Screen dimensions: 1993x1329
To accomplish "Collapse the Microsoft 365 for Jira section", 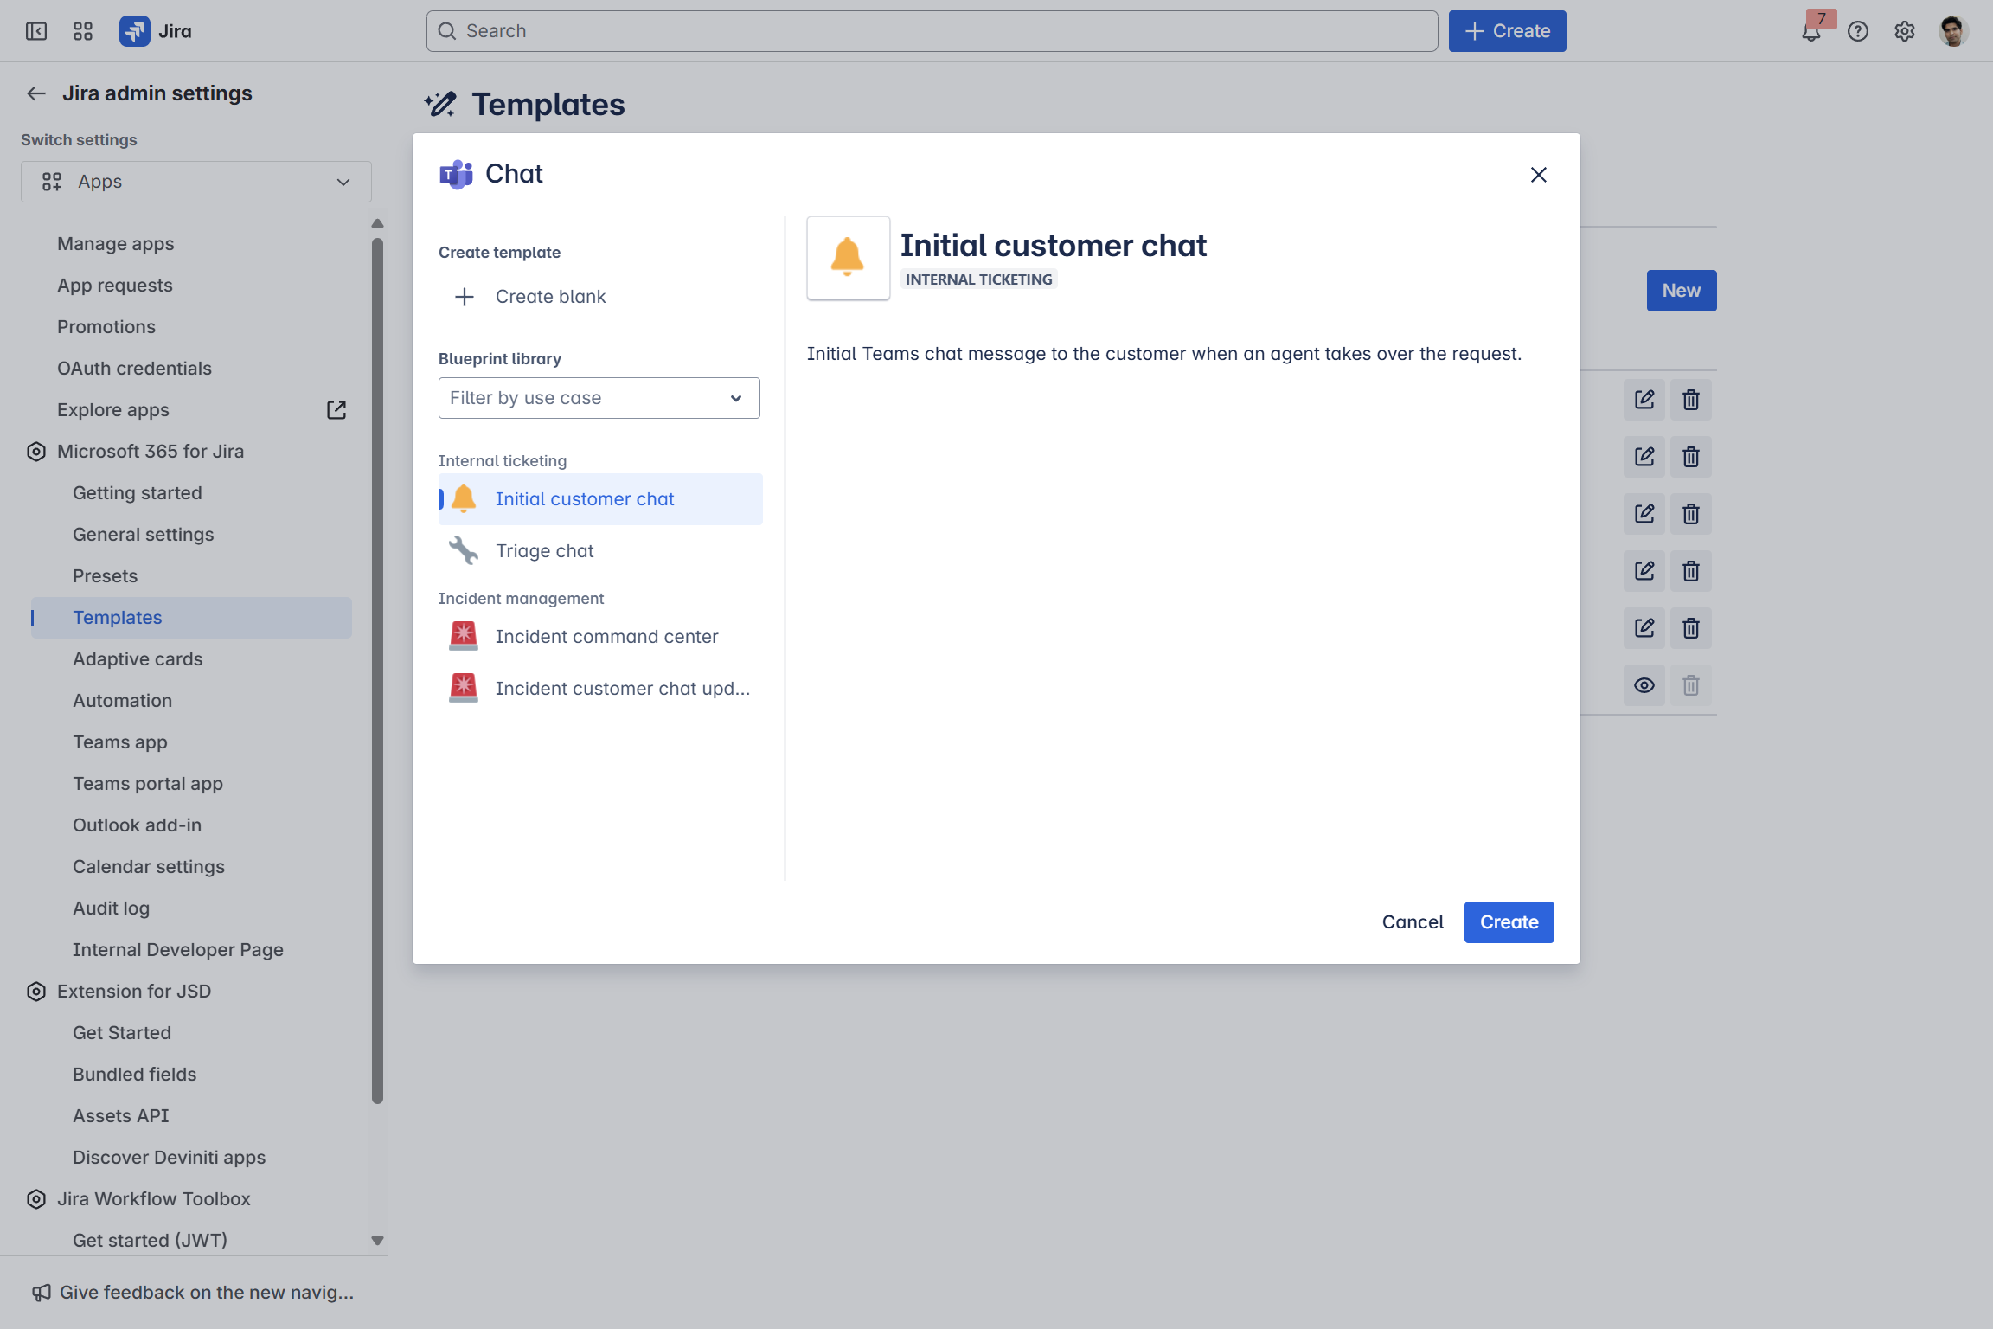I will tap(151, 452).
